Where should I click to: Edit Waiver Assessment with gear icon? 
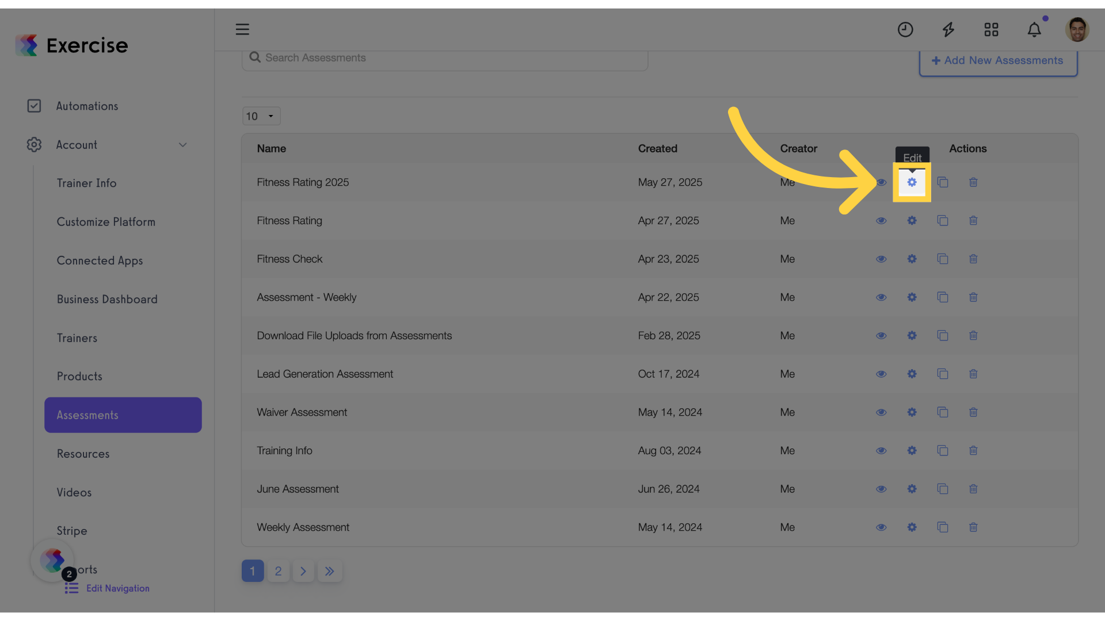coord(912,412)
